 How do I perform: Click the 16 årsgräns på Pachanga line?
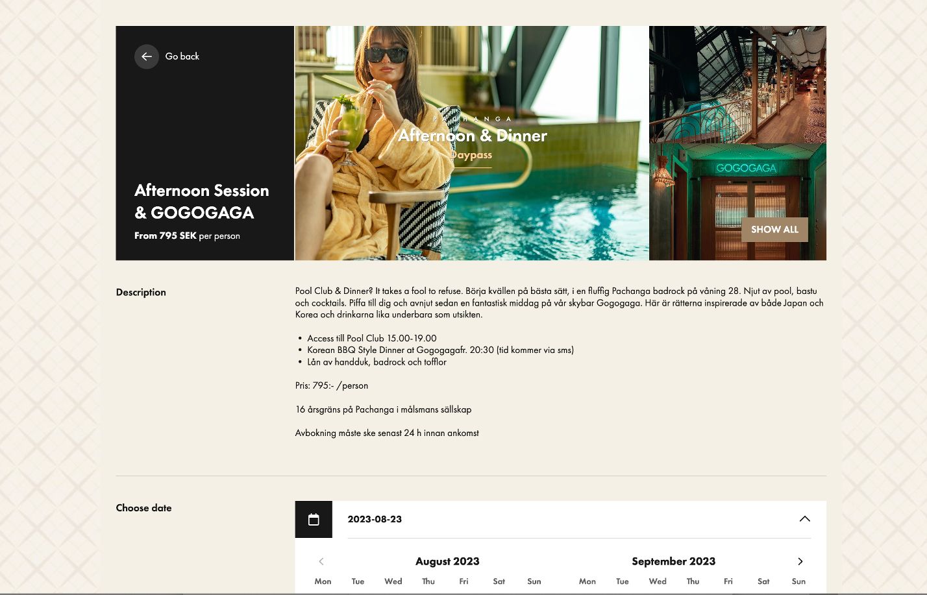point(383,409)
